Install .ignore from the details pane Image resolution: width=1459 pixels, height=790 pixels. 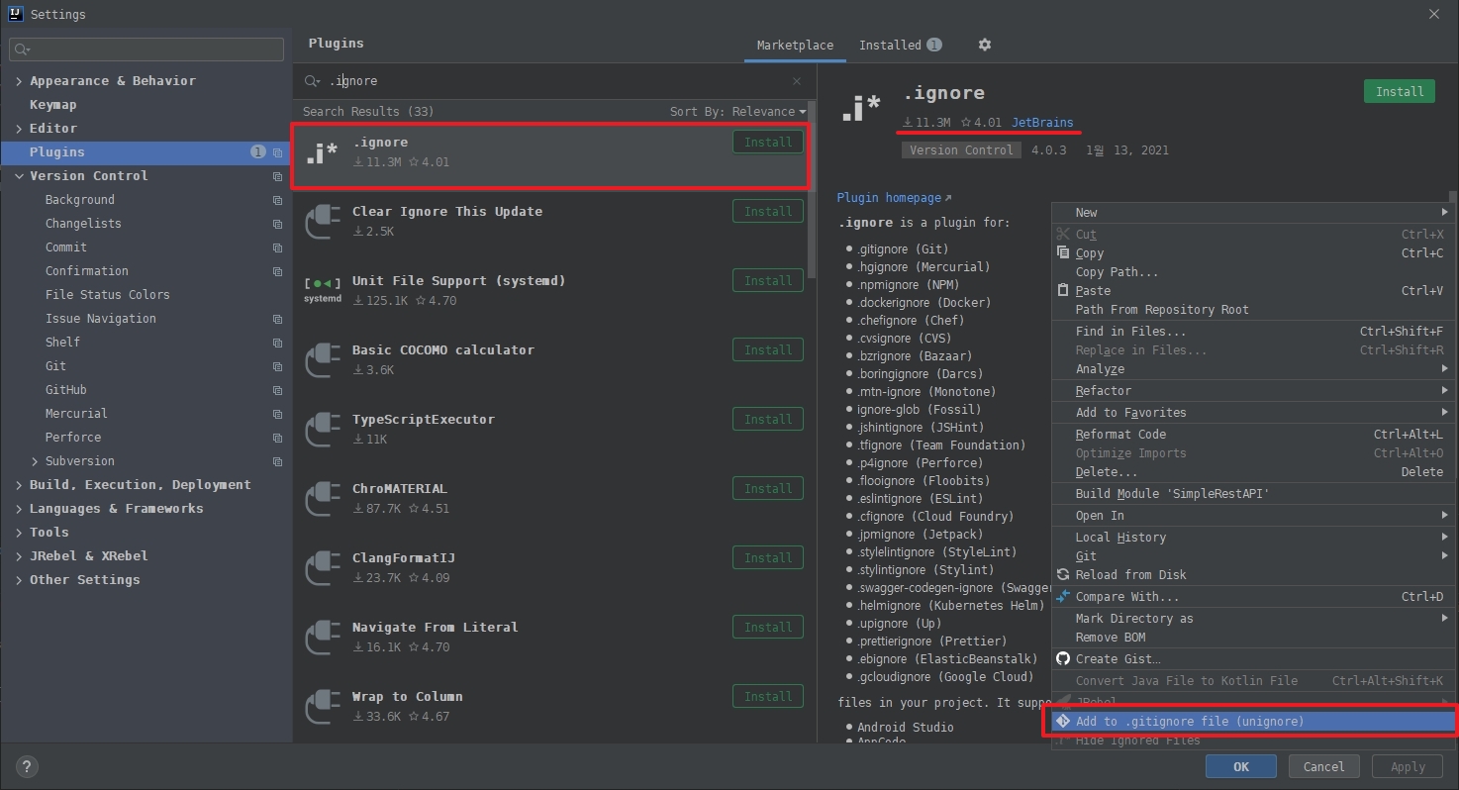(1400, 92)
